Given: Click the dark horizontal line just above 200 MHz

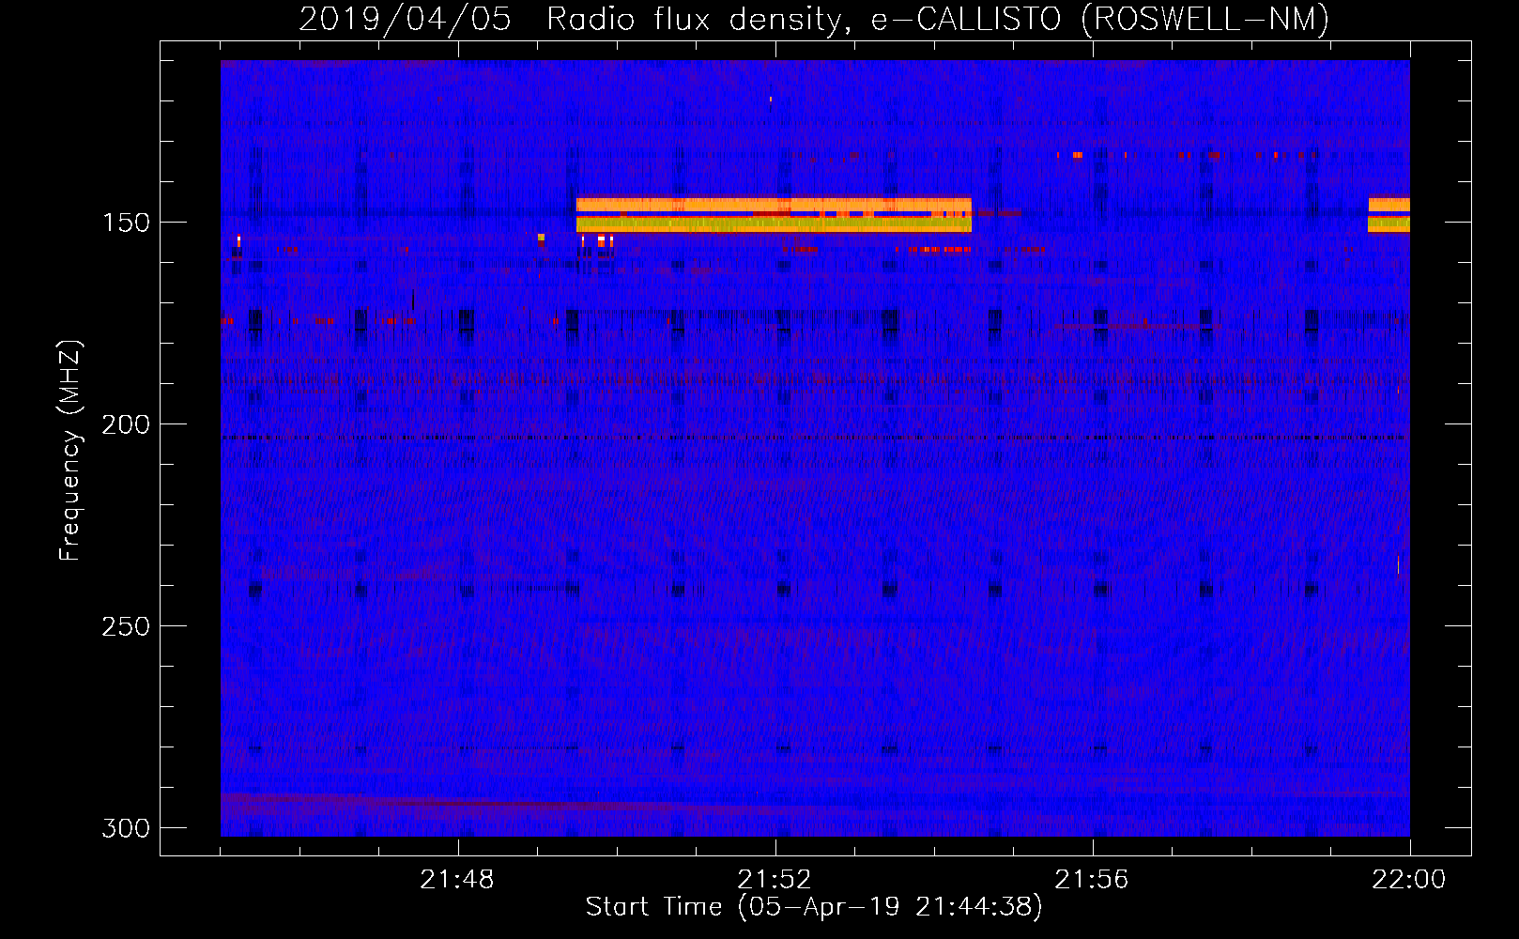Looking at the screenshot, I should click(x=815, y=438).
